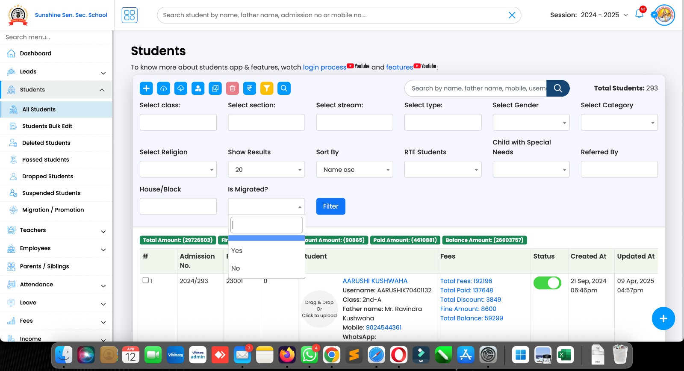Click Total Fees: 192196 link
The image size is (684, 371).
tap(466, 281)
